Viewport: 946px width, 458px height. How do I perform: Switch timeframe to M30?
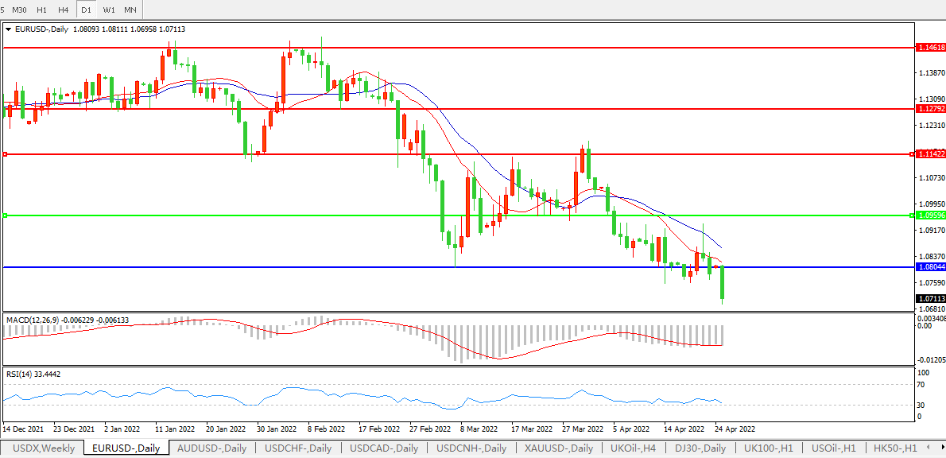tap(20, 9)
